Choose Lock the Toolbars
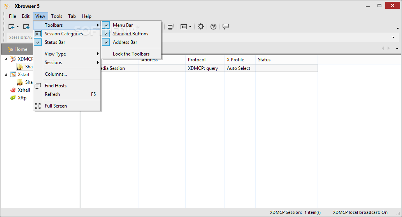Screen dimensions: 402x217 (131, 54)
